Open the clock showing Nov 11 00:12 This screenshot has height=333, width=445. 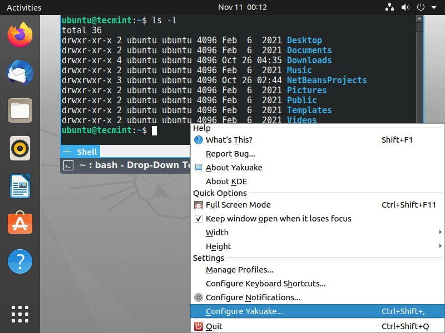click(243, 7)
